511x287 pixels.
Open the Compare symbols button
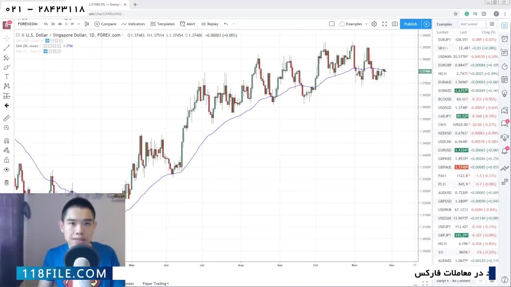(105, 24)
